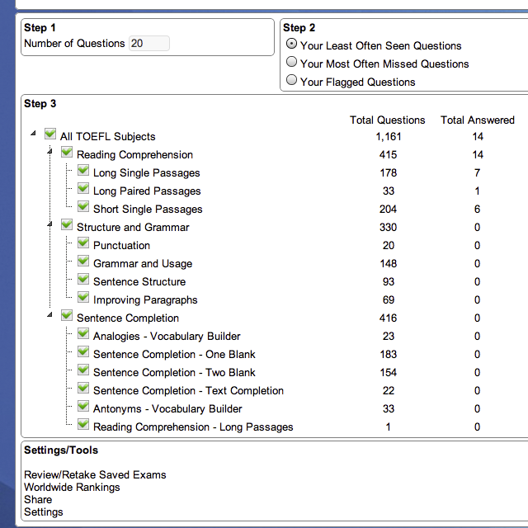Select Your Least Often Seen Questions option
Viewport: 528px width, 528px height.
pos(291,44)
